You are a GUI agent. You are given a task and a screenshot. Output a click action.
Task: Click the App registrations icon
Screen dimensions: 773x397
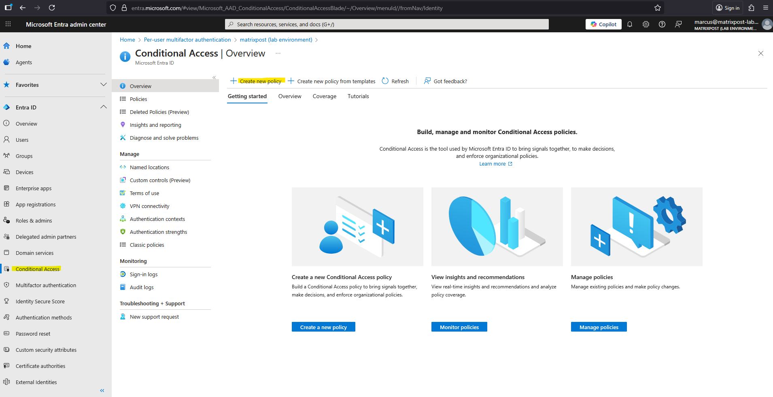coord(6,204)
